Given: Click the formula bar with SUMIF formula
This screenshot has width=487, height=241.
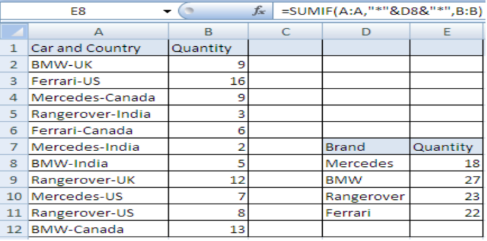Looking at the screenshot, I should 380,11.
